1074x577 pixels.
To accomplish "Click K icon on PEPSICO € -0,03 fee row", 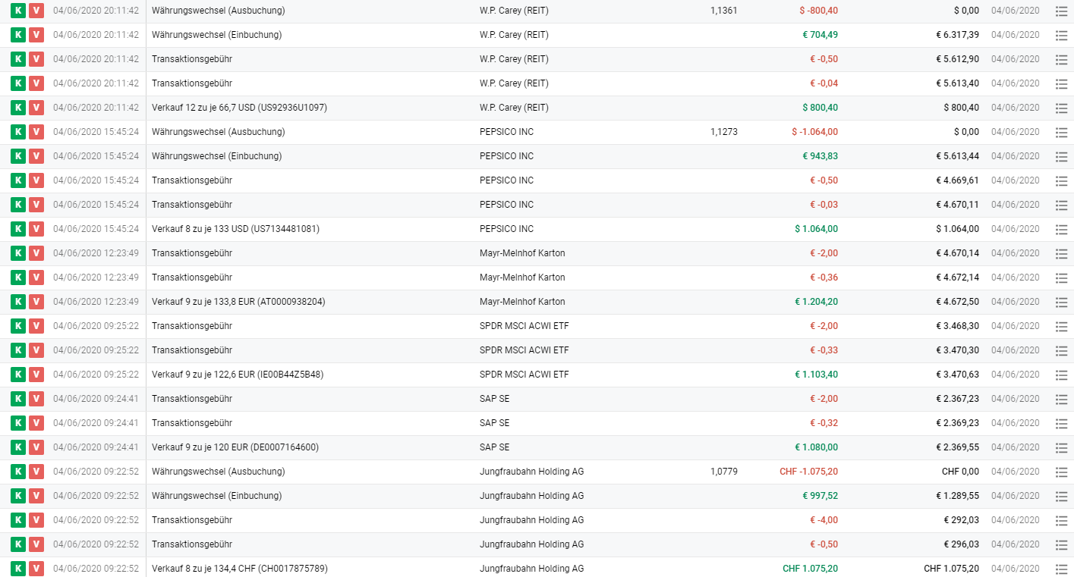I will [18, 205].
